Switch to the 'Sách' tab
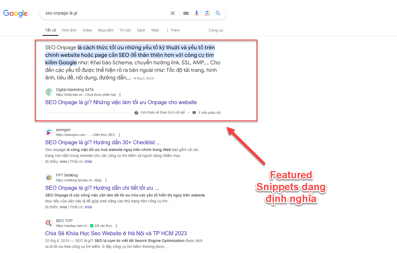 pyautogui.click(x=141, y=30)
